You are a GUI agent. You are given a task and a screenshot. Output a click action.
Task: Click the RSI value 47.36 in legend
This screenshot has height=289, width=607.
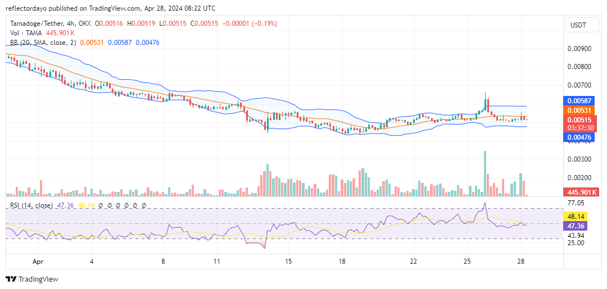tap(65, 205)
